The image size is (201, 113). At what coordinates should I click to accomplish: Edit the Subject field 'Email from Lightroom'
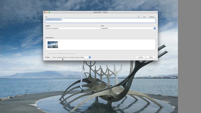coord(73,28)
